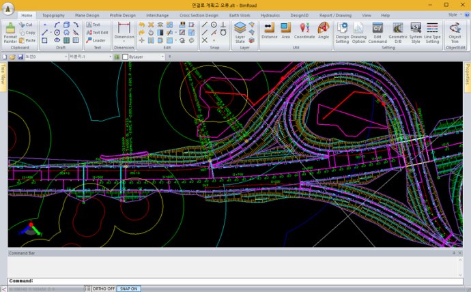
Task: Open the layer name combo box
Action: 46,57
